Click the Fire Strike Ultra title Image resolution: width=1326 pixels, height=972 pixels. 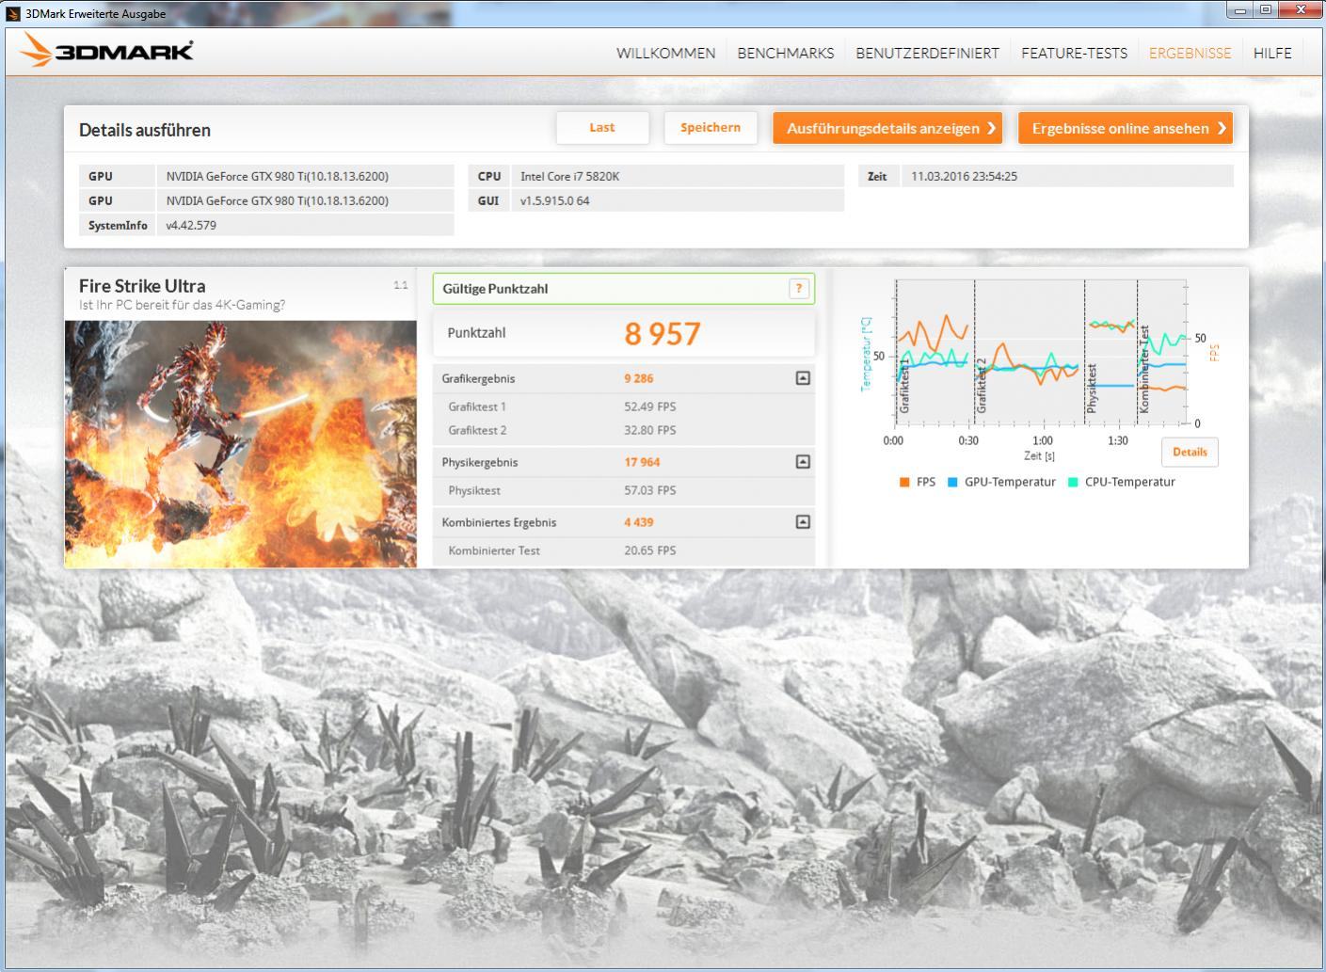coord(142,286)
